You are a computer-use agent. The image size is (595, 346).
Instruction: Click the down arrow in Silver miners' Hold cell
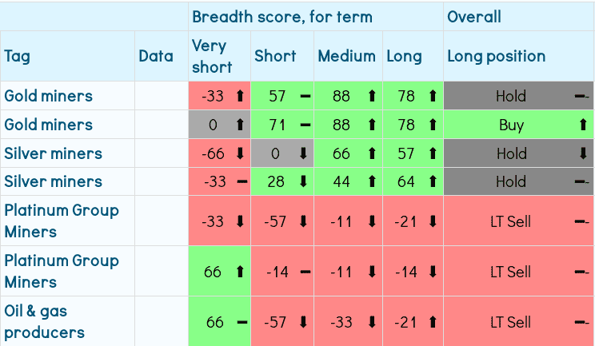(581, 153)
